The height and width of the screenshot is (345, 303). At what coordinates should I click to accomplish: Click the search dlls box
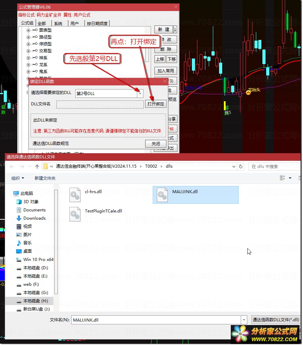tap(274, 167)
